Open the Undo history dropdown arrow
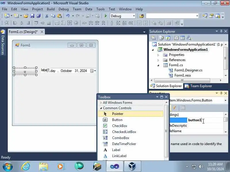The image size is (230, 172). 73,16
